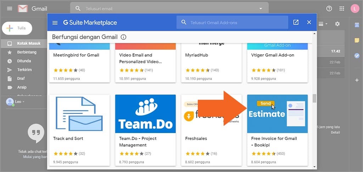The image size is (363, 172).
Task: Click the star icon next to Berbintang
Action: point(10,52)
